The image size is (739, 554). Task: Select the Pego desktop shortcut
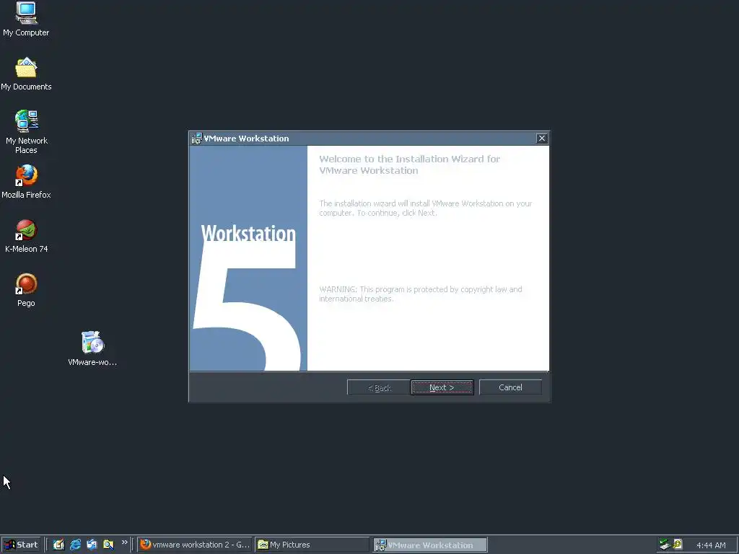click(x=27, y=290)
